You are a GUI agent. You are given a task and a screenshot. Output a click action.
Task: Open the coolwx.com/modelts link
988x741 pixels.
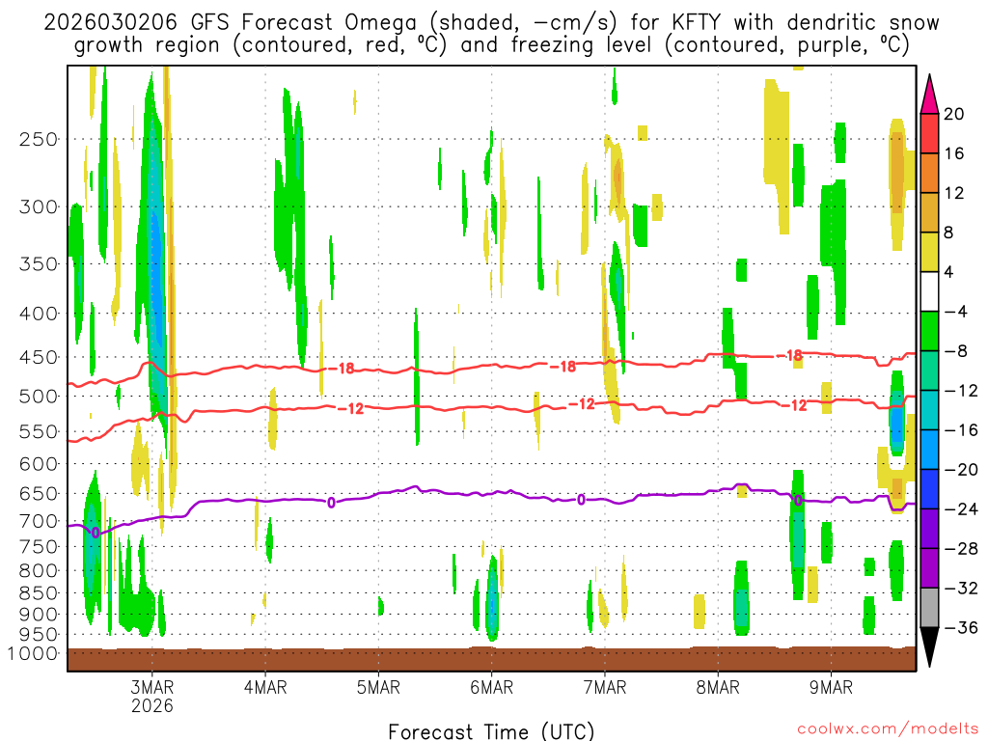coord(888,729)
